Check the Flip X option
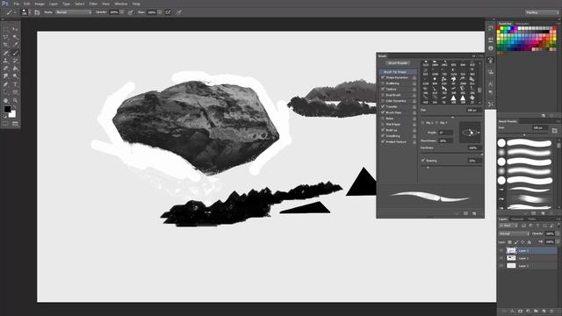562x316 pixels. pos(422,123)
